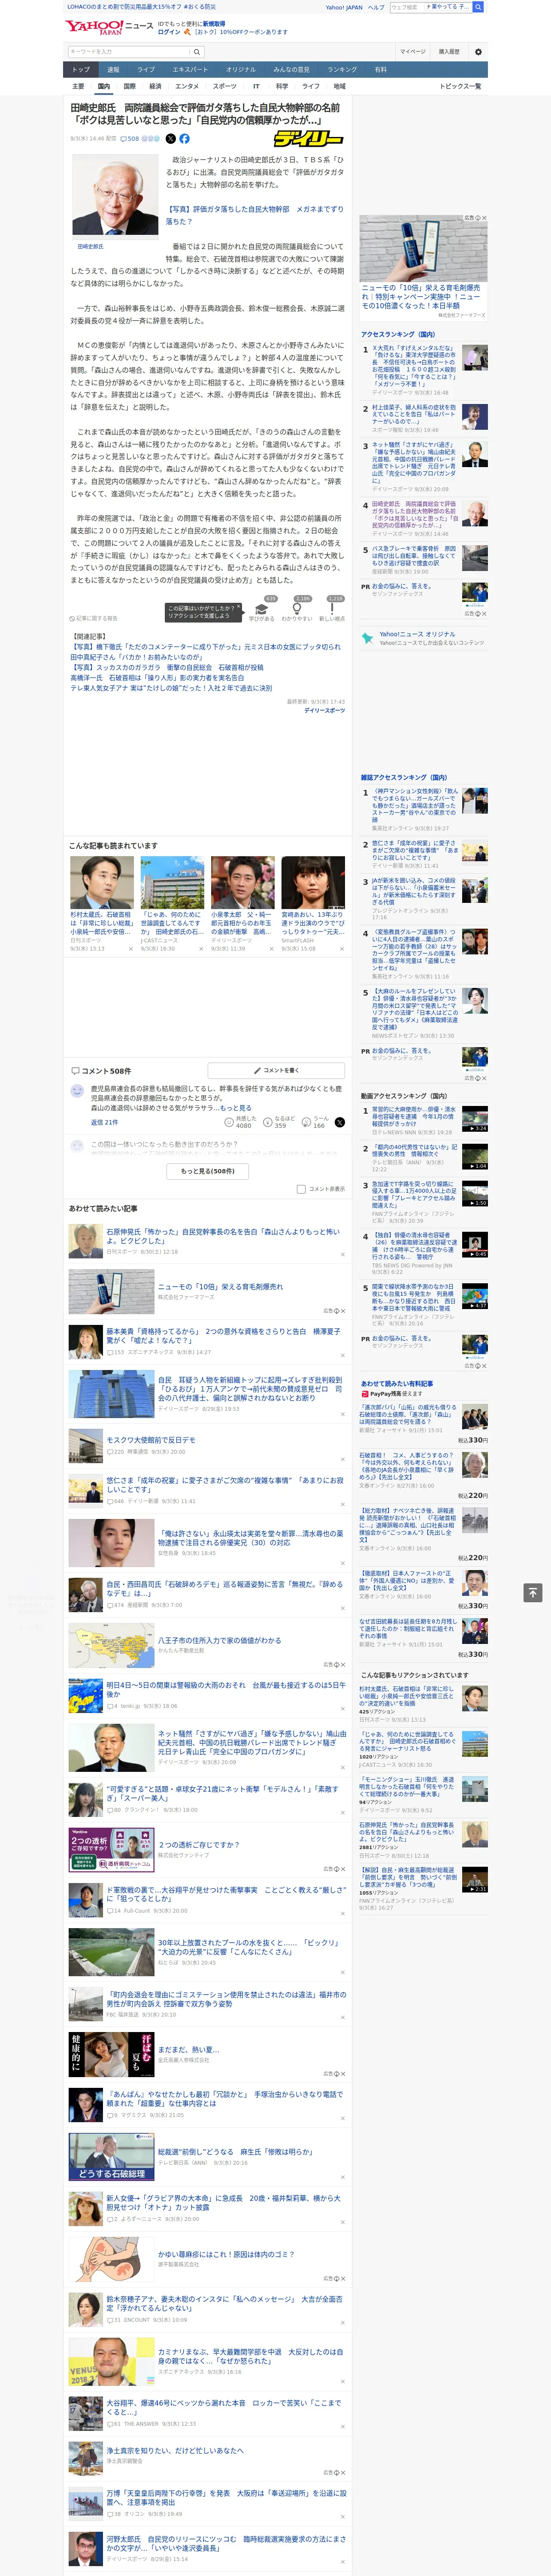This screenshot has height=2576, width=551.
Task: Click the search magnifier button beside keyword field
Action: [x=197, y=52]
